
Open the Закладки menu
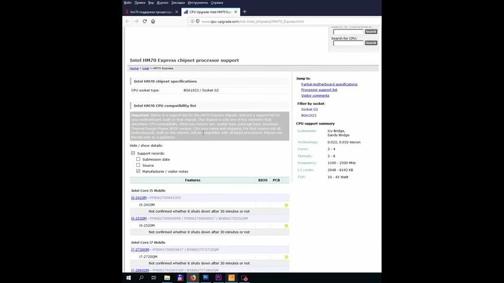click(x=178, y=2)
